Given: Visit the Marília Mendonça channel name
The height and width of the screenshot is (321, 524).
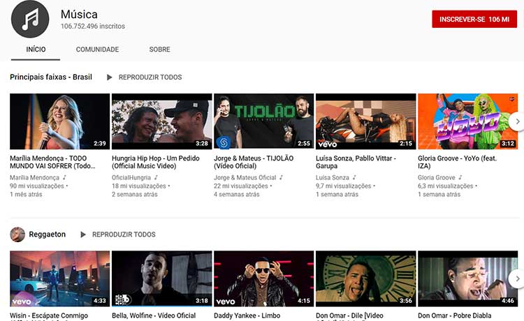Looking at the screenshot, I should point(34,177).
